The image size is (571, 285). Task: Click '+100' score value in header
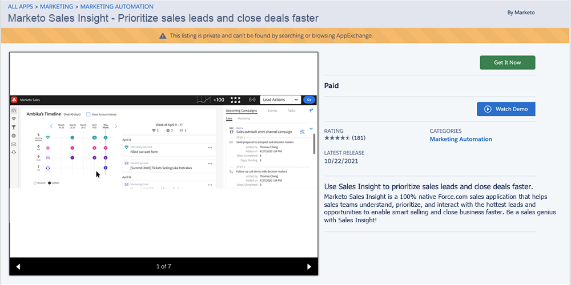(219, 100)
